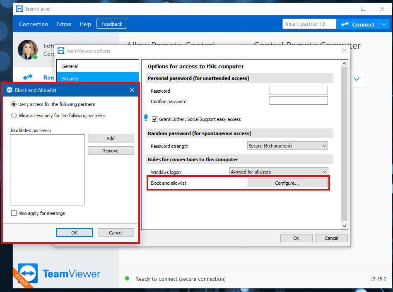Click OK in Block and Allowlist dialog

[x=75, y=233]
